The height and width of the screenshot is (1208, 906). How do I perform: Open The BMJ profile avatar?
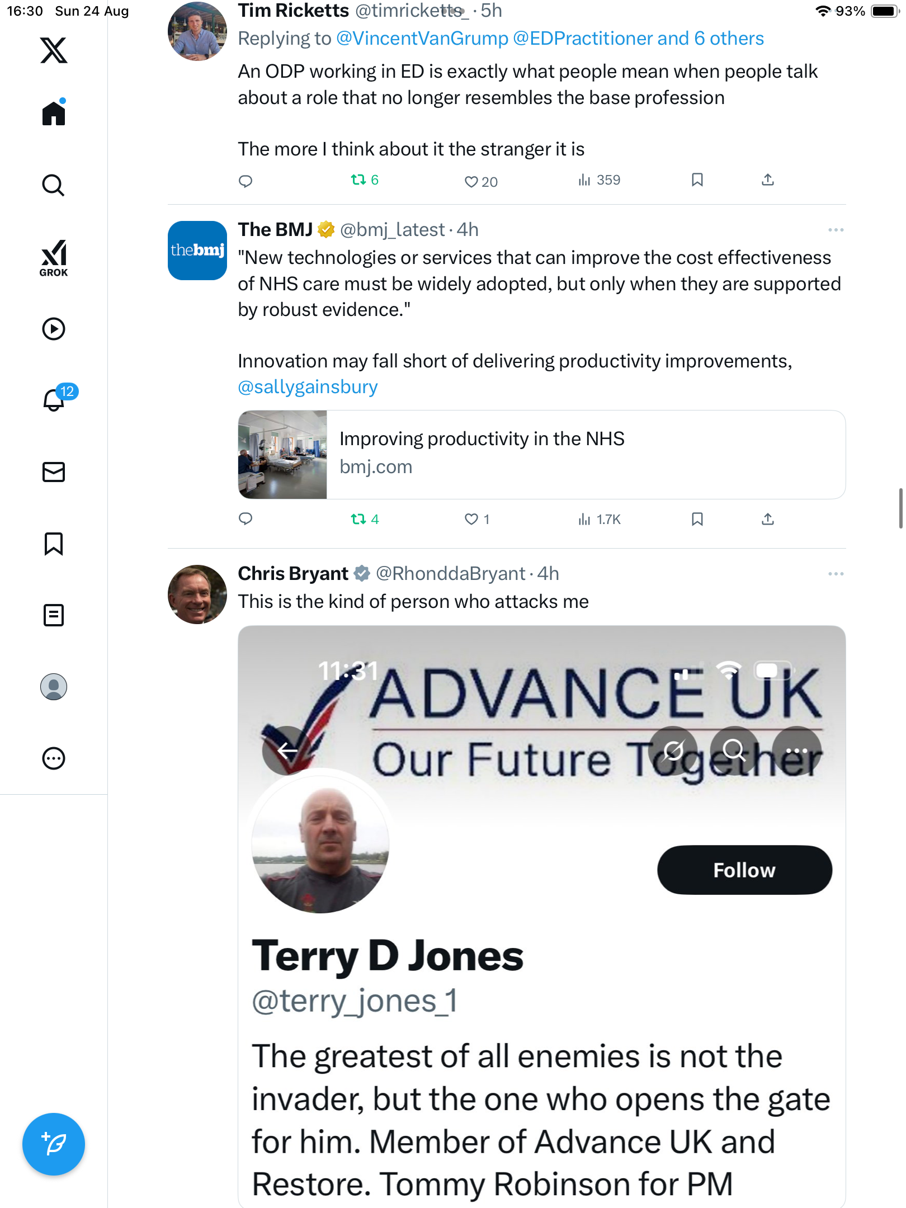pyautogui.click(x=197, y=251)
